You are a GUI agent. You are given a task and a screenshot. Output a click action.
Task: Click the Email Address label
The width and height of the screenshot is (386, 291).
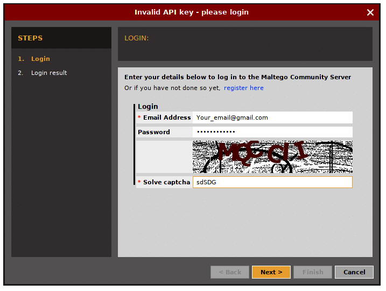(167, 117)
